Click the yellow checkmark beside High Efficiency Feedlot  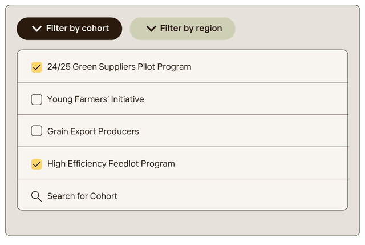[x=36, y=164]
